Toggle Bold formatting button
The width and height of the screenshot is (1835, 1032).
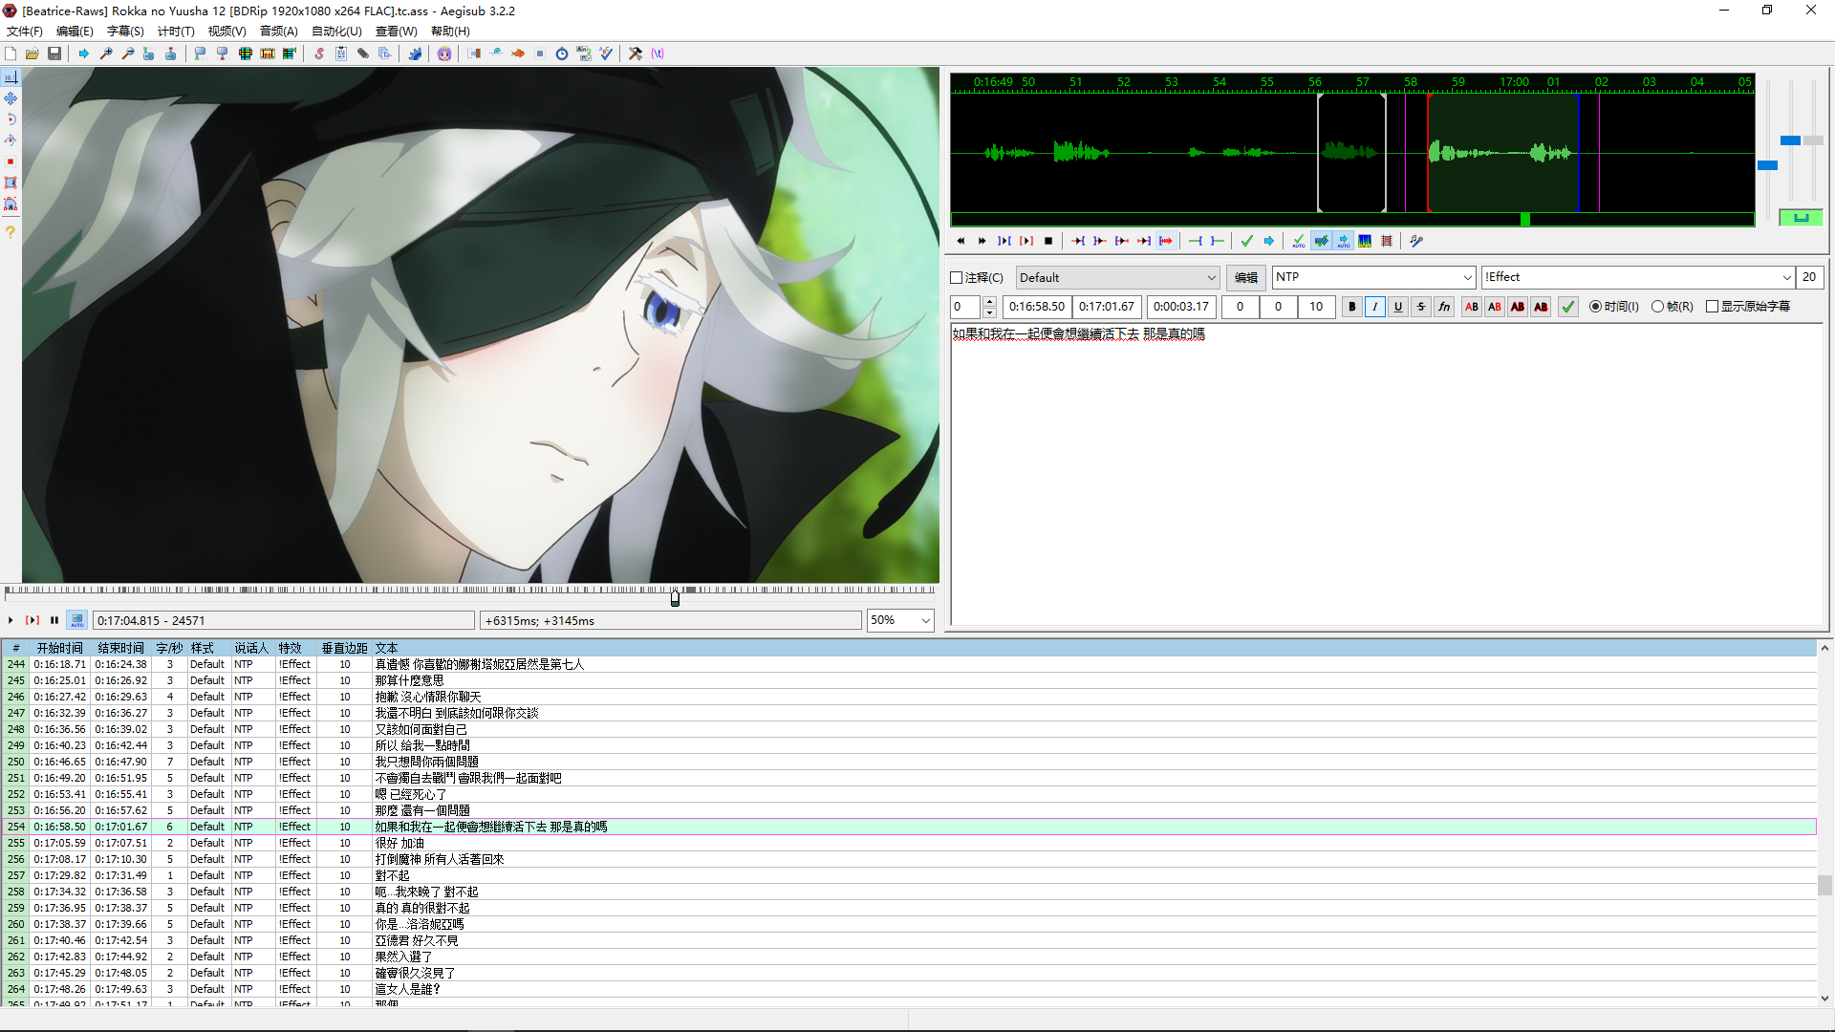[x=1351, y=307]
